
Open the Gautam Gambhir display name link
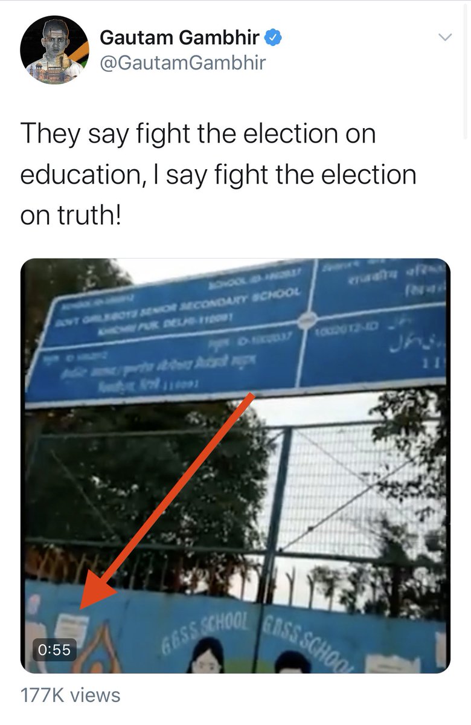(x=179, y=38)
